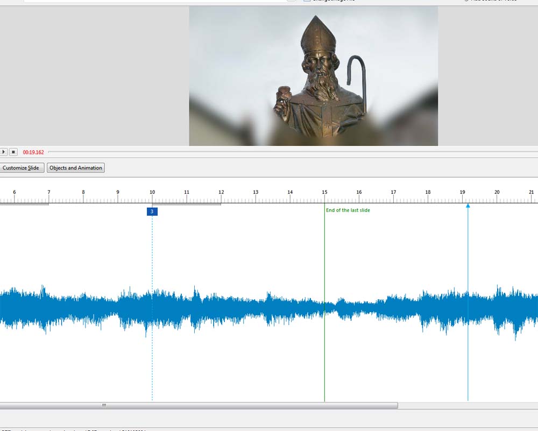Click ruler mark 14 on the timeline

click(x=290, y=192)
